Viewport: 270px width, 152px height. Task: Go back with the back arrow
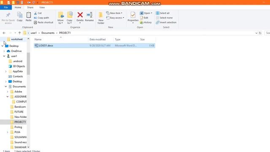(4, 33)
